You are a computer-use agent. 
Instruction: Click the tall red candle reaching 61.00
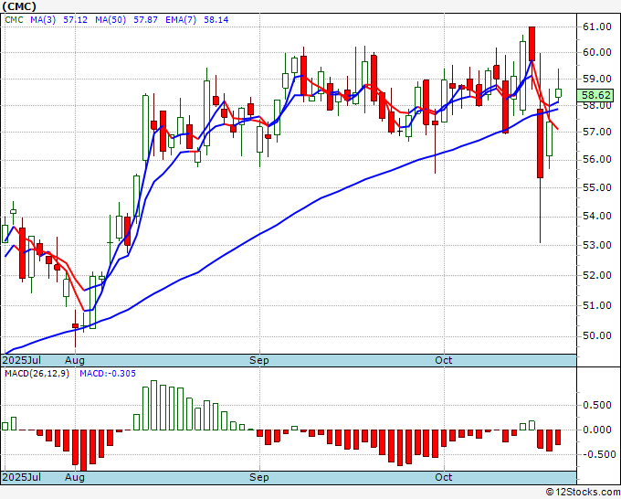click(x=532, y=44)
